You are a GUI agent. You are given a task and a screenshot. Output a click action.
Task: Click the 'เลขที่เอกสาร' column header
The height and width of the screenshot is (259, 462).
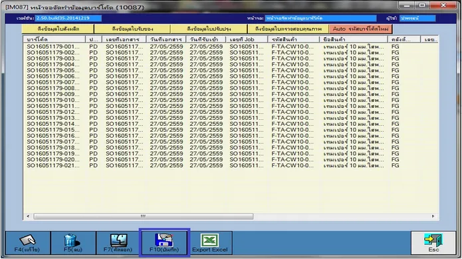124,39
